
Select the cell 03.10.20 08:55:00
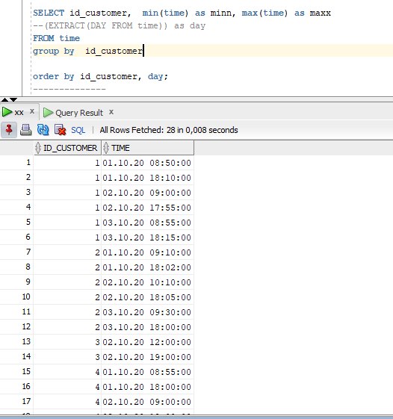[x=147, y=223]
